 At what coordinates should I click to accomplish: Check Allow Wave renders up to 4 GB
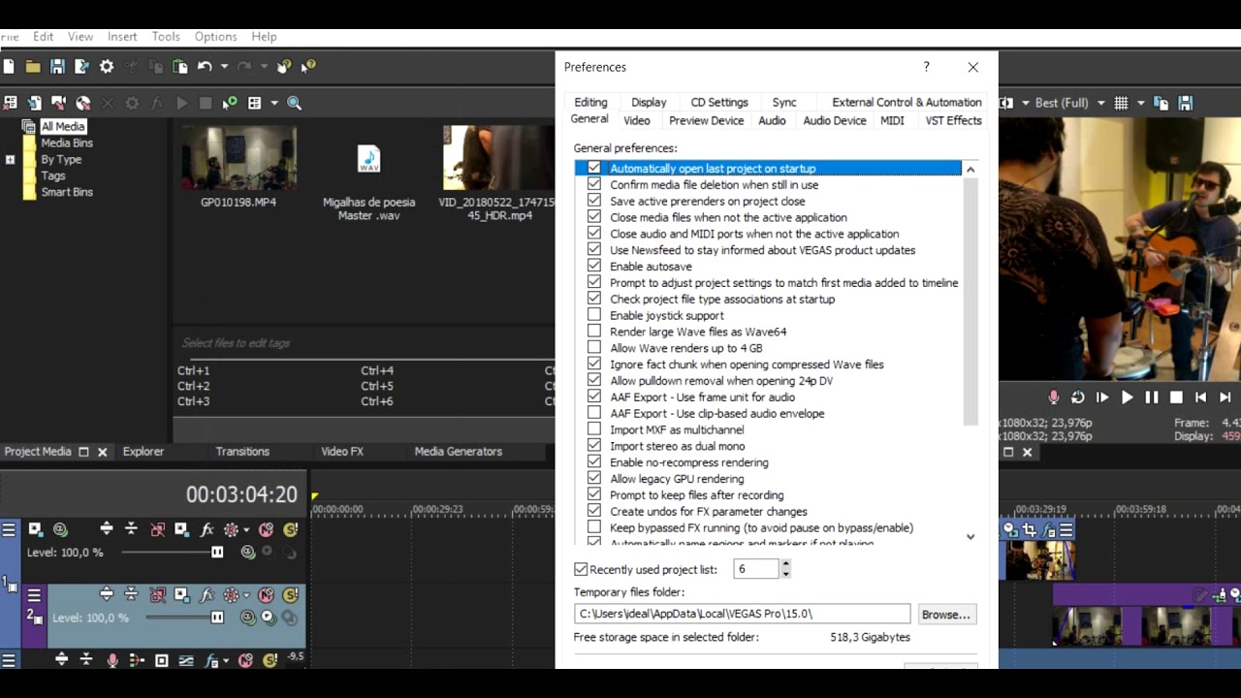pyautogui.click(x=594, y=348)
